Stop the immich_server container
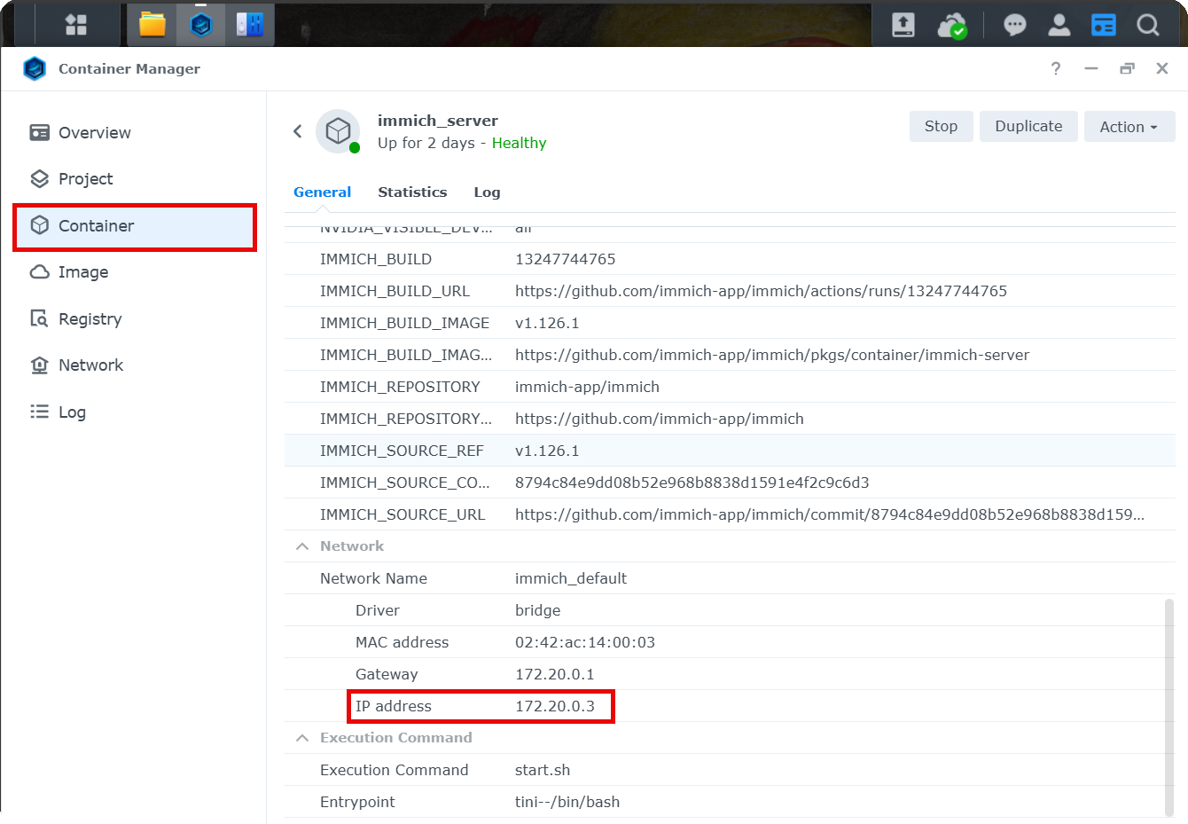This screenshot has height=824, width=1188. pyautogui.click(x=941, y=126)
